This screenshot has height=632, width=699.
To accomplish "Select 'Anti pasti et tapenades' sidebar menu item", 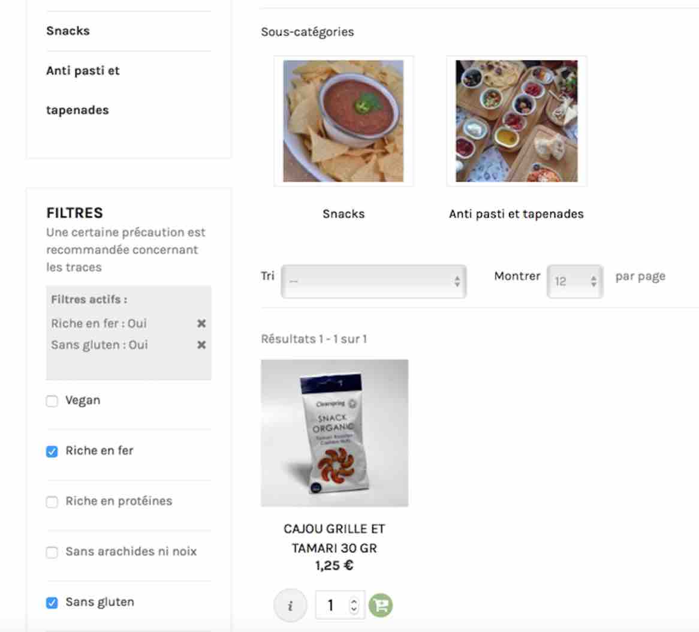I will coord(83,90).
